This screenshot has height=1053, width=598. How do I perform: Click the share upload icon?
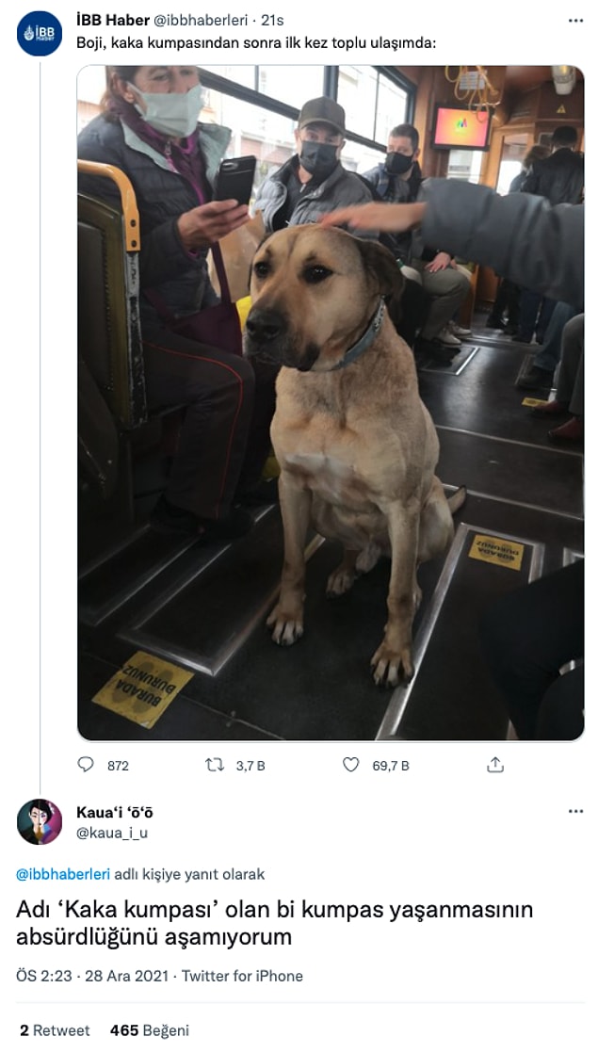(x=495, y=764)
